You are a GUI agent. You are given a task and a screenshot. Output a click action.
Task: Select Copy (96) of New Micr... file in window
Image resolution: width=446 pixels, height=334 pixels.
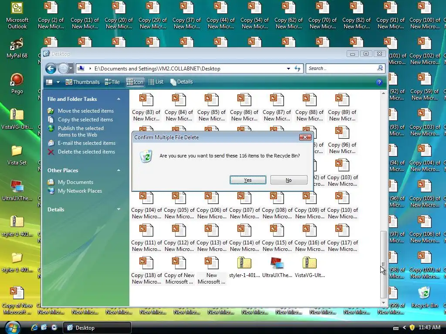tap(342, 140)
